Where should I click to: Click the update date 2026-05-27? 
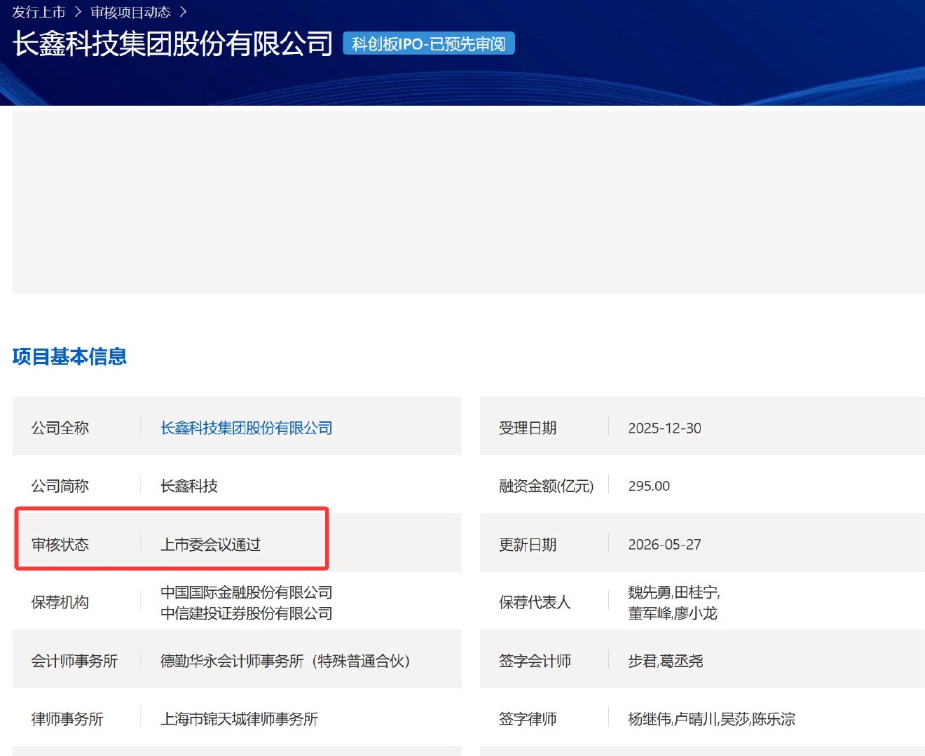665,545
